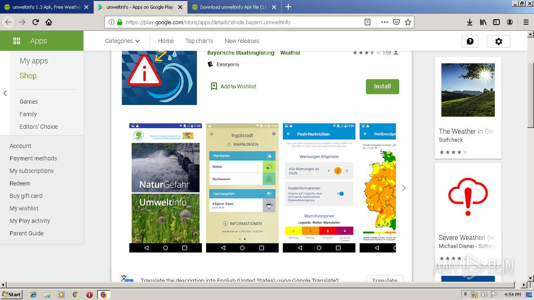Open the Weather category link
534x300 pixels.
coord(290,53)
